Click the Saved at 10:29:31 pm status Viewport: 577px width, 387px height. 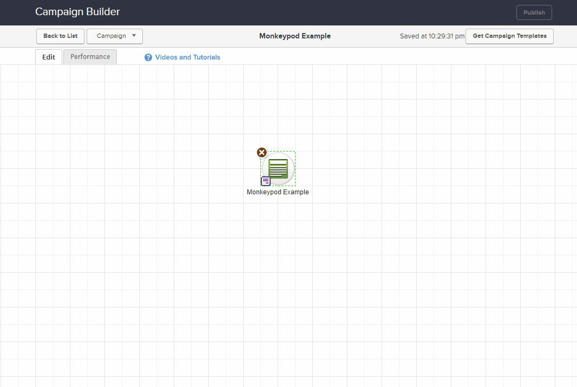point(432,36)
